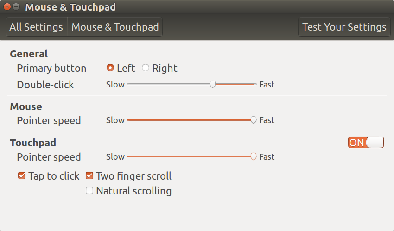Click middle of Touchpad pointer speed track
This screenshot has height=231, width=394.
click(192, 156)
